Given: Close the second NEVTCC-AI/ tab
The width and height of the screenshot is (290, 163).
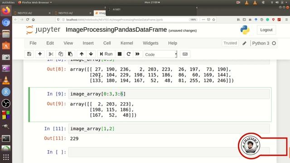Looking at the screenshot, I should click(x=90, y=13).
